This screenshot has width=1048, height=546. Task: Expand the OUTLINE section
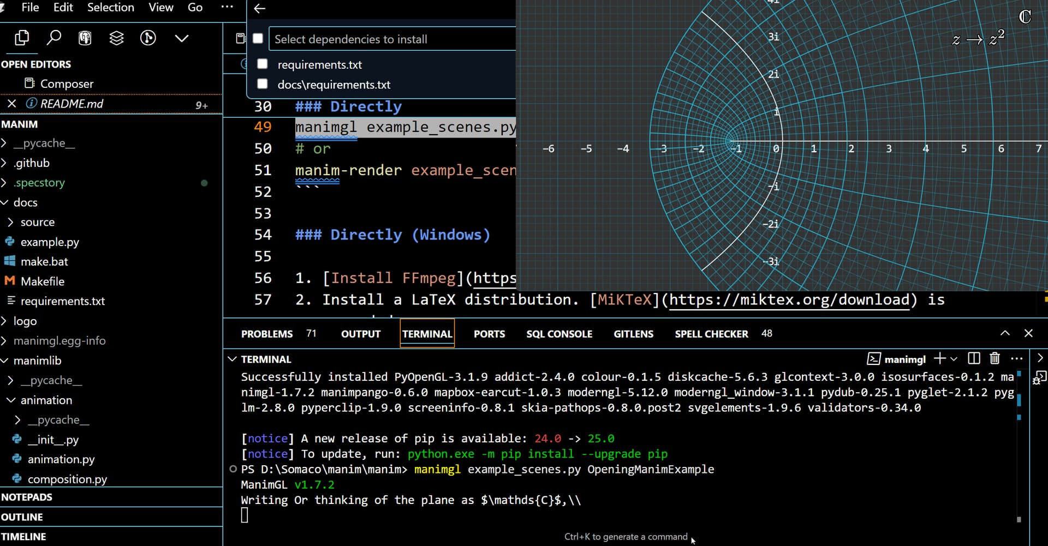[111, 517]
